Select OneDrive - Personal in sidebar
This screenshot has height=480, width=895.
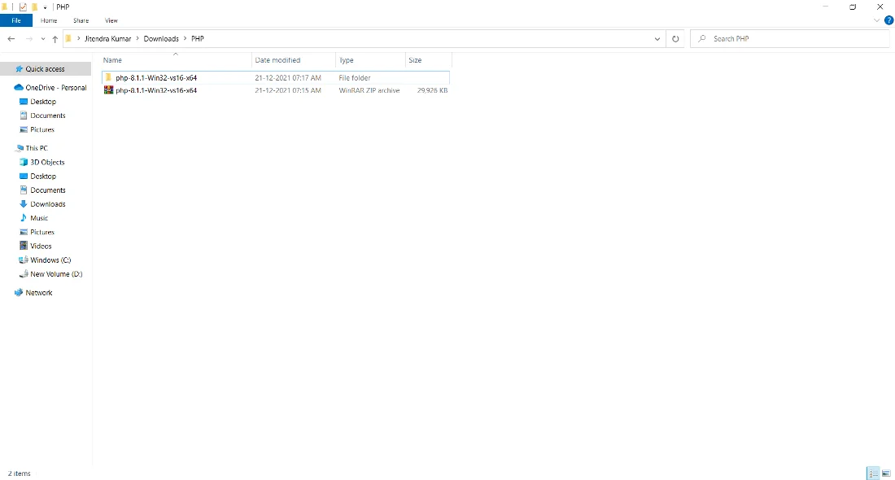click(56, 87)
